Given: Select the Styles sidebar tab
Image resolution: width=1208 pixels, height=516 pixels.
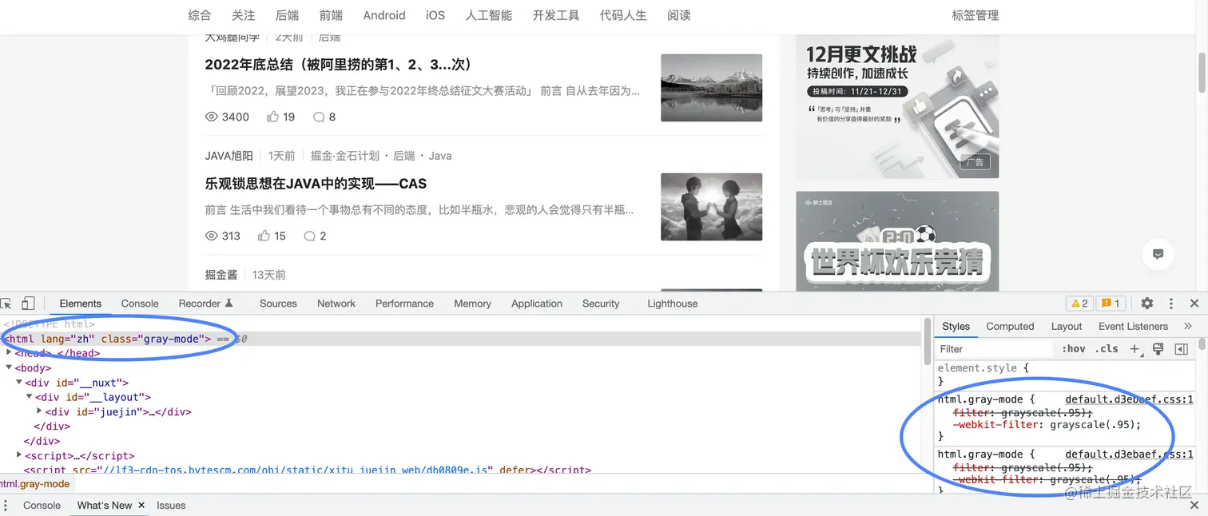Looking at the screenshot, I should pyautogui.click(x=956, y=326).
